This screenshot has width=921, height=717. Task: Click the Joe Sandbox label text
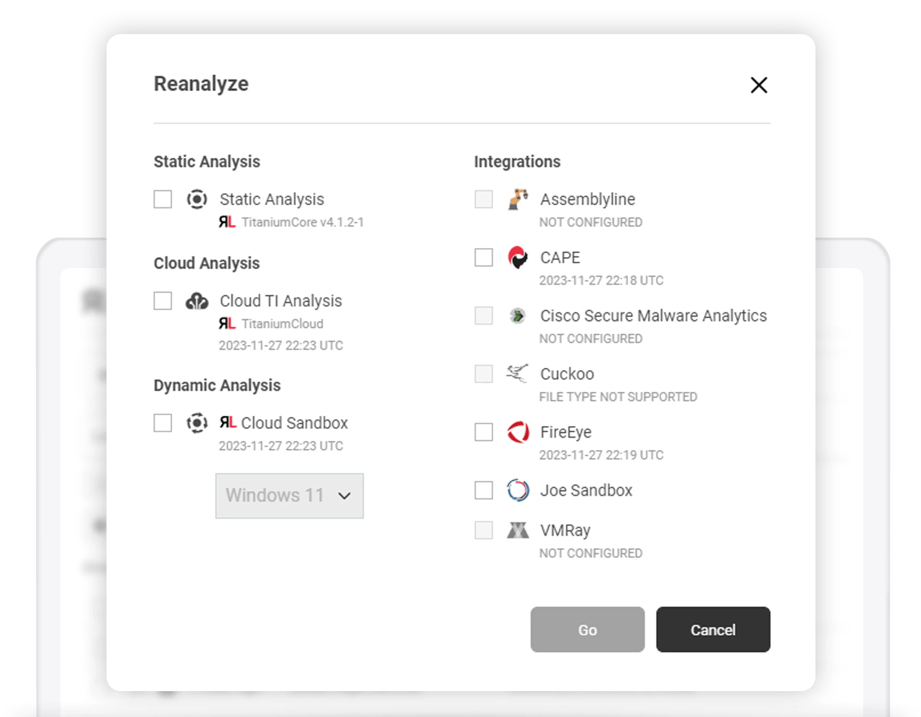587,491
